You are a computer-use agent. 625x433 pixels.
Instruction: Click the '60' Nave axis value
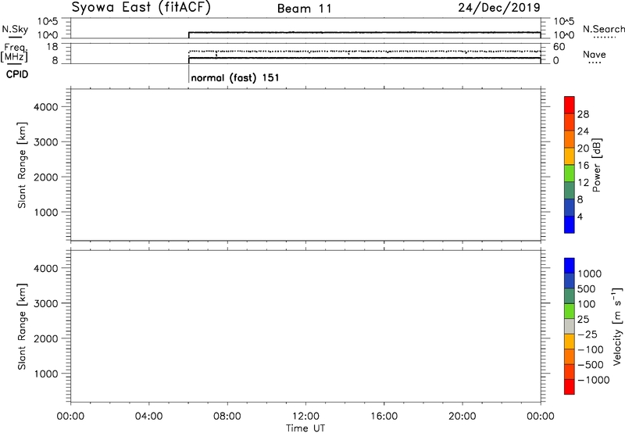coord(559,47)
